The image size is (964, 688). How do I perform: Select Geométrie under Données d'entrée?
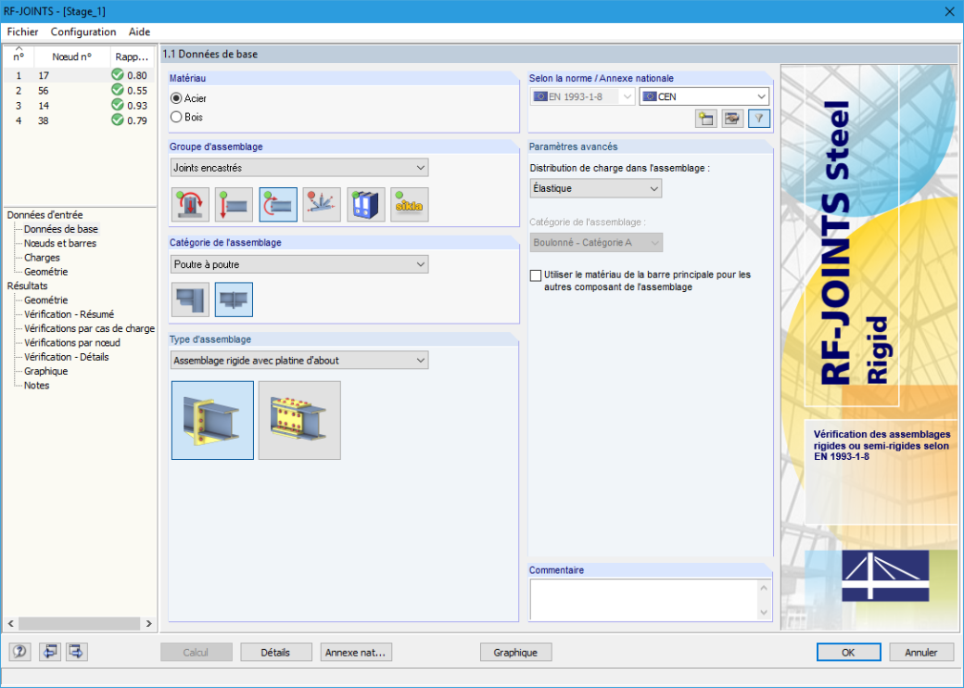[46, 272]
